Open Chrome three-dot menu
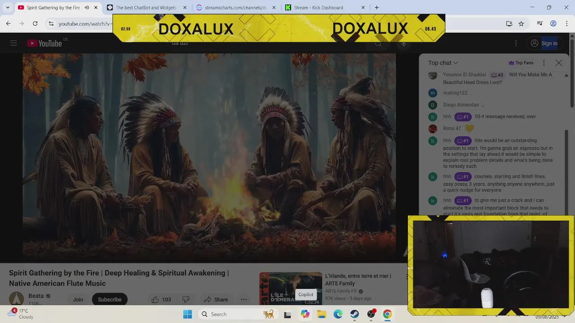The width and height of the screenshot is (575, 323). [566, 24]
